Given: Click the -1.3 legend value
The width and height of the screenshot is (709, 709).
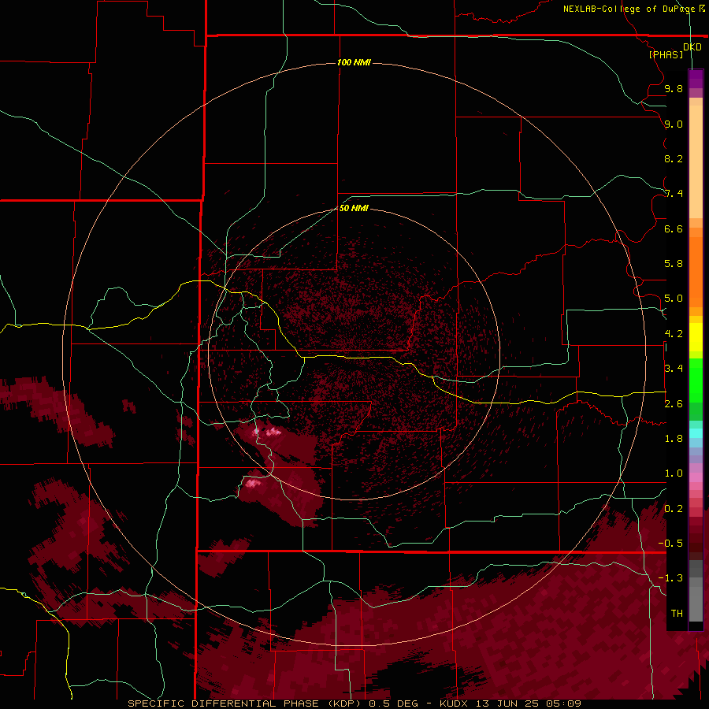Looking at the screenshot, I should [x=670, y=578].
